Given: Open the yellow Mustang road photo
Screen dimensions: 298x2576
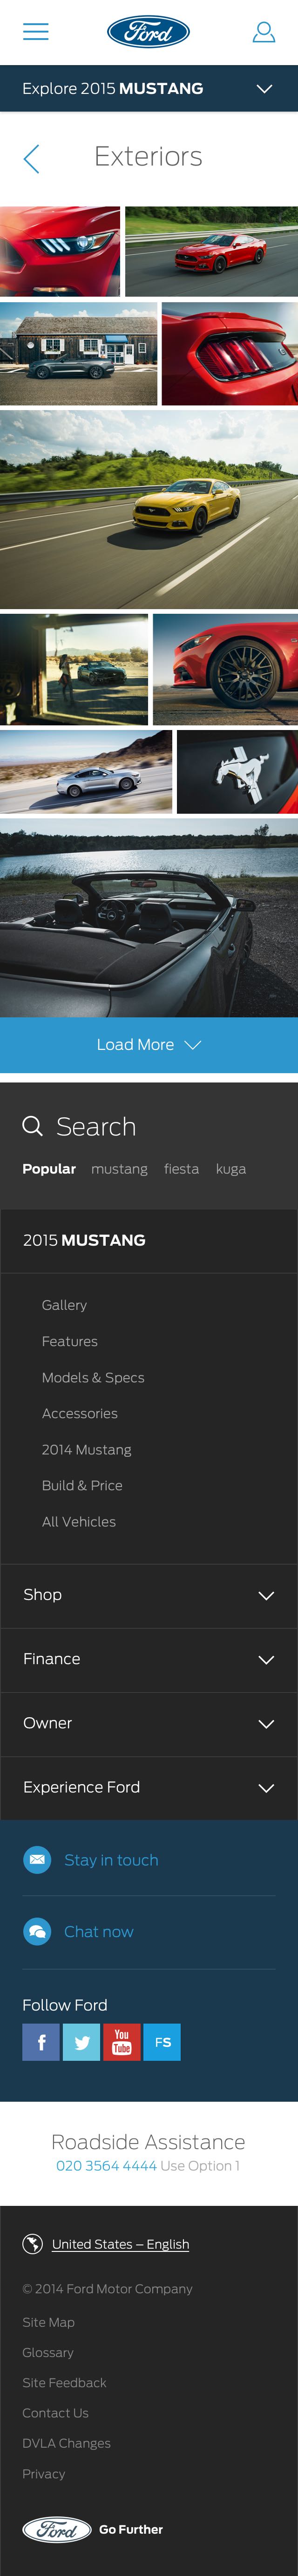Looking at the screenshot, I should pyautogui.click(x=149, y=509).
